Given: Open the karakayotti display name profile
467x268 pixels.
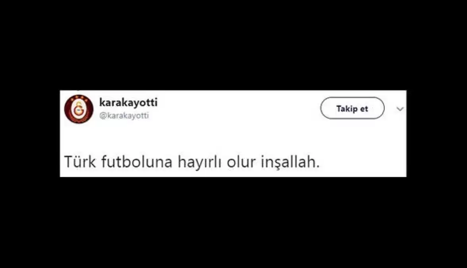Looking at the screenshot, I should coord(128,102).
